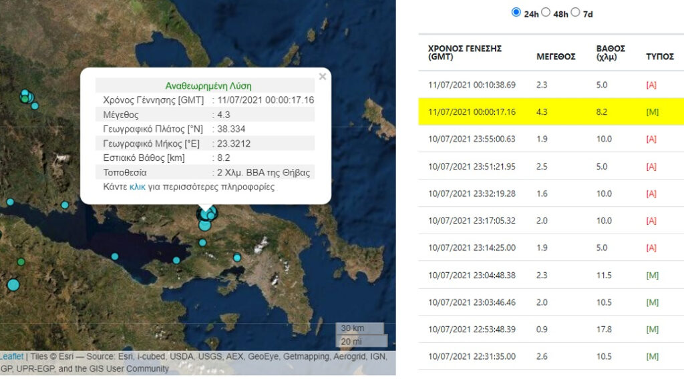Image resolution: width=684 pixels, height=387 pixels.
Task: Click the [A] type tag of 00:10:38.69 event
Action: (x=651, y=85)
